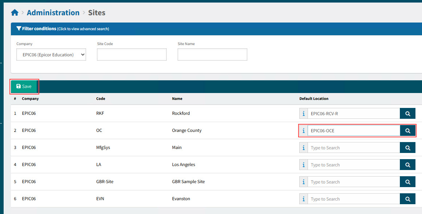Image resolution: width=422 pixels, height=214 pixels.
Task: Open info icon for GBR Sample Site
Action: click(304, 182)
